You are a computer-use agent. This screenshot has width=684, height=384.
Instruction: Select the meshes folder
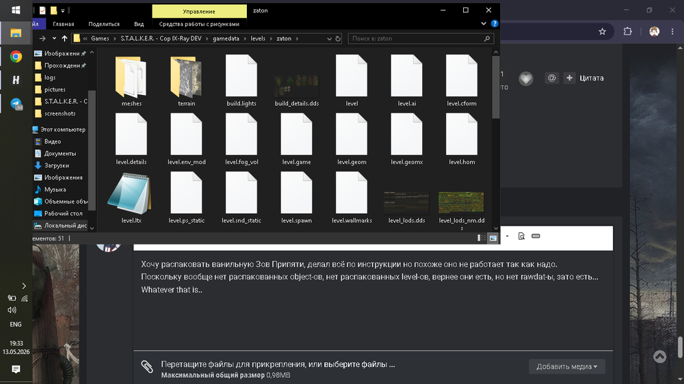click(x=131, y=81)
